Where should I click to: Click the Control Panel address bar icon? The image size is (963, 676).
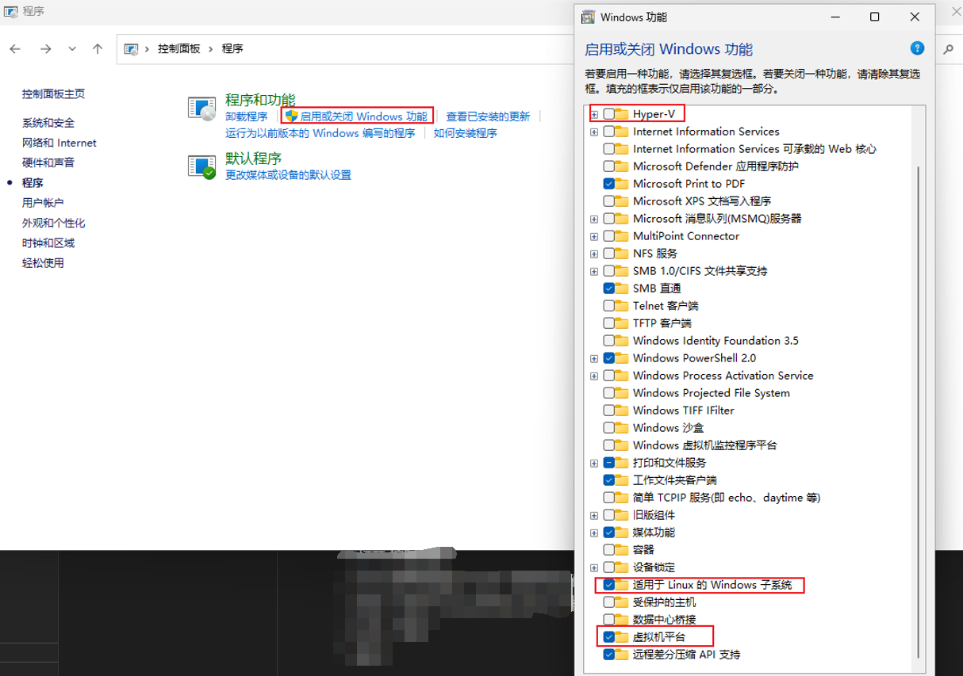tap(131, 48)
